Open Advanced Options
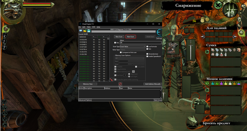The image size is (247, 131). [85, 100]
